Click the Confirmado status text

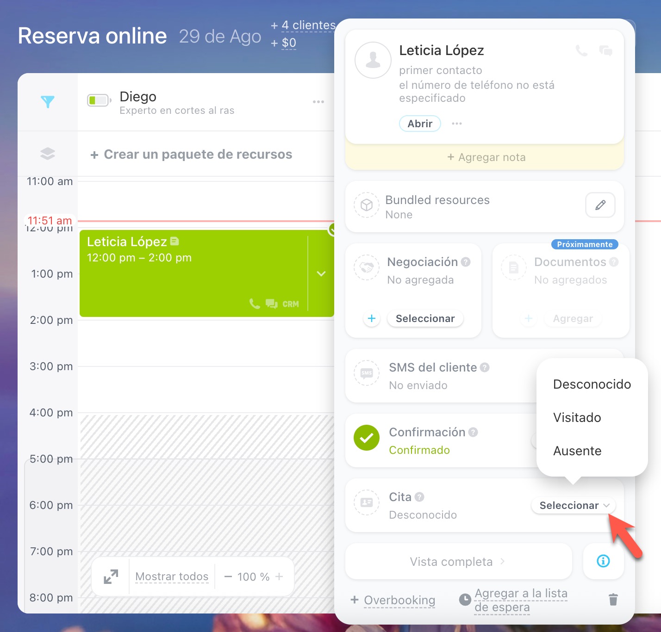pyautogui.click(x=419, y=450)
